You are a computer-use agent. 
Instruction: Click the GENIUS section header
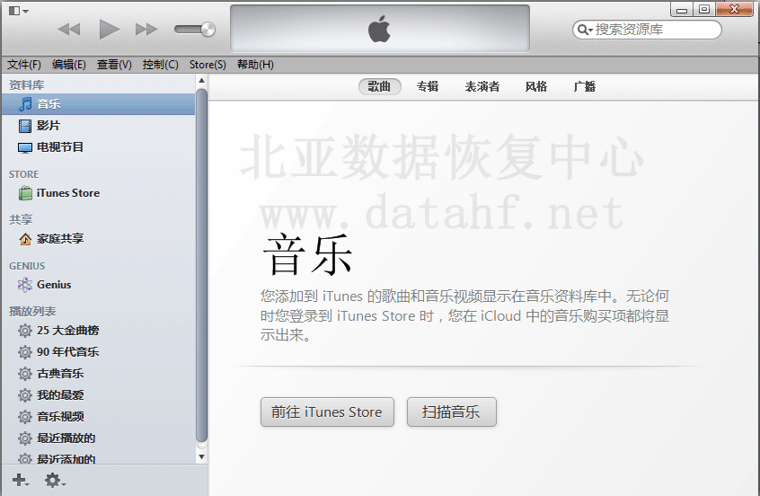click(x=27, y=266)
